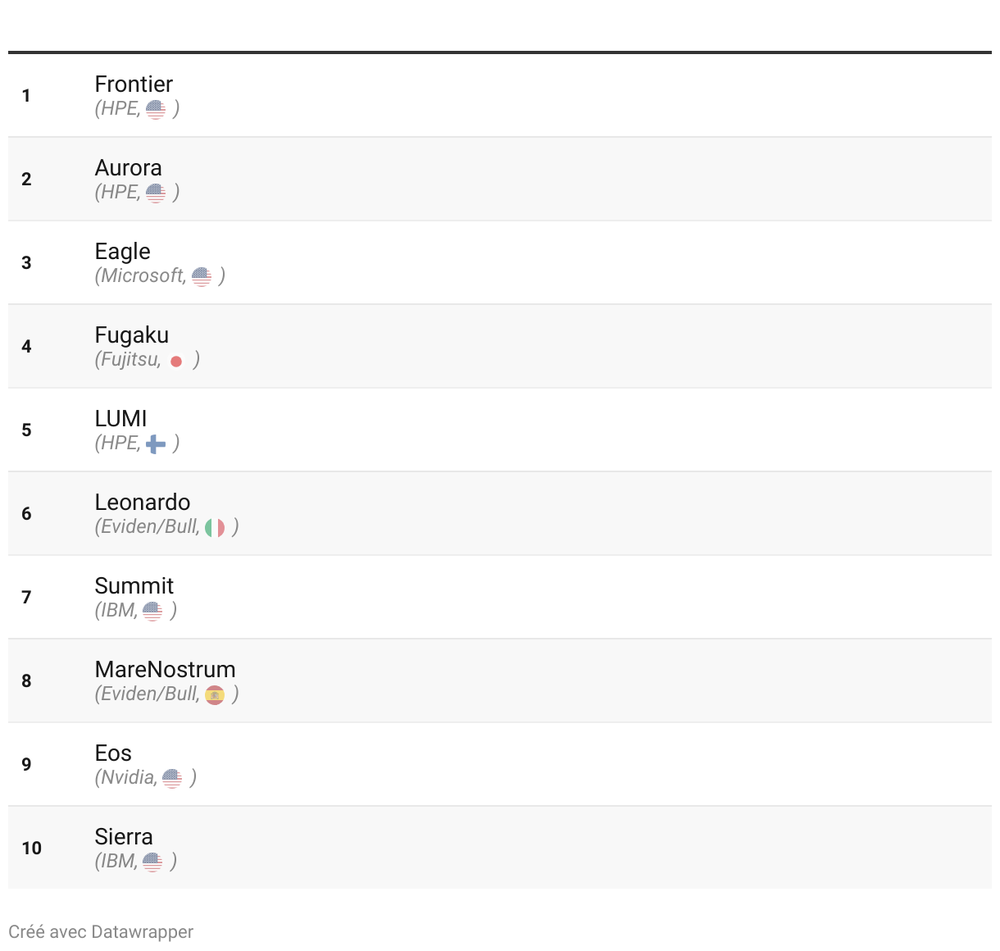
Task: Select rank number 10 cell
Action: click(32, 848)
